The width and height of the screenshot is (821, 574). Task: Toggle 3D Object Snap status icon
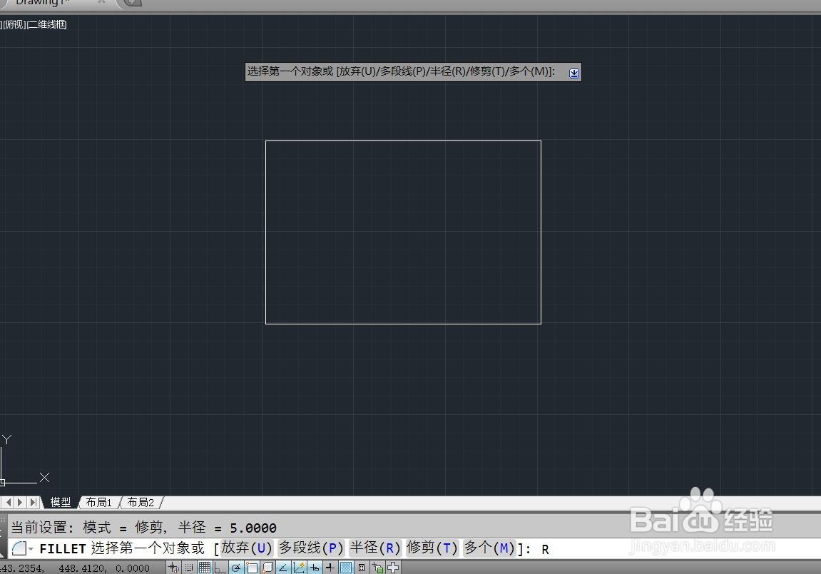point(267,567)
